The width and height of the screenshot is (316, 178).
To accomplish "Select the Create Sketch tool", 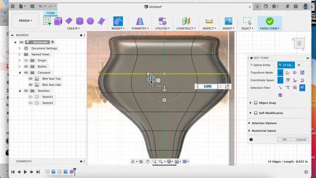I will 47,21.
